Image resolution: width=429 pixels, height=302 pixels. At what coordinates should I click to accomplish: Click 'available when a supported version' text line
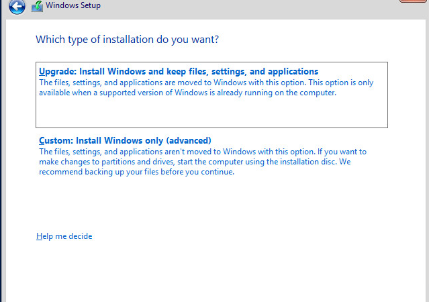(x=188, y=93)
